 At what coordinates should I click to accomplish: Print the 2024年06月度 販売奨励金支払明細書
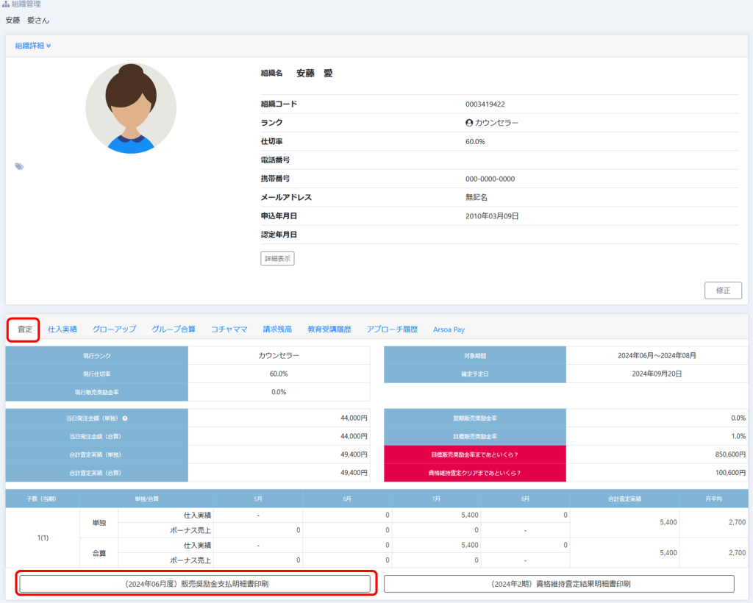(195, 584)
